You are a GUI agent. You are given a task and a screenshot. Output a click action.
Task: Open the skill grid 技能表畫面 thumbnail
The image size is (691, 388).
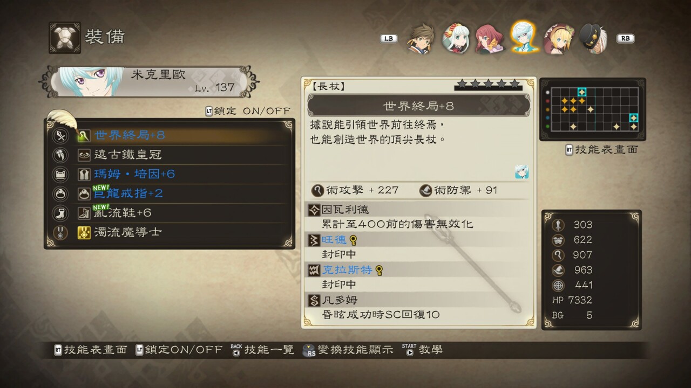click(593, 109)
